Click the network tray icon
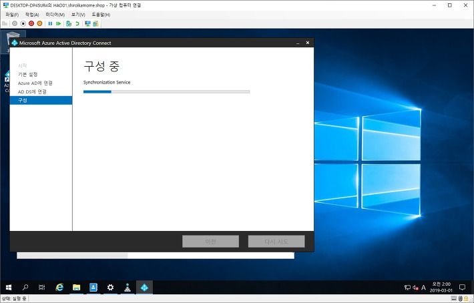The height and width of the screenshot is (303, 474). click(407, 288)
